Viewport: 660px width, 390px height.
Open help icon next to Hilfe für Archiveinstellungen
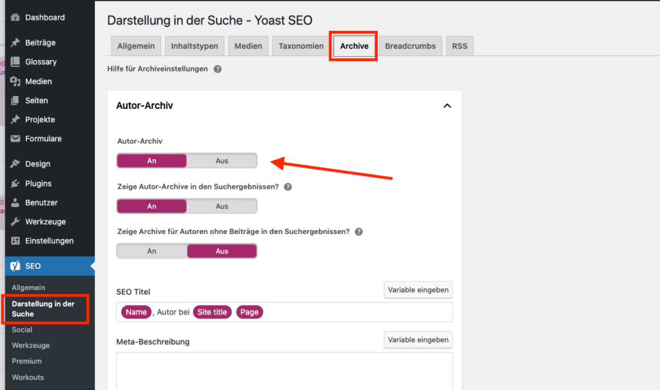pos(217,69)
